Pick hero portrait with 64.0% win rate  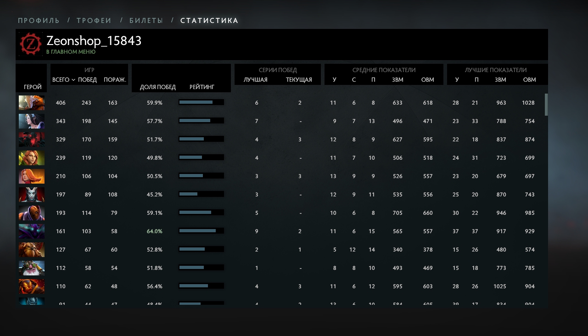tap(32, 231)
